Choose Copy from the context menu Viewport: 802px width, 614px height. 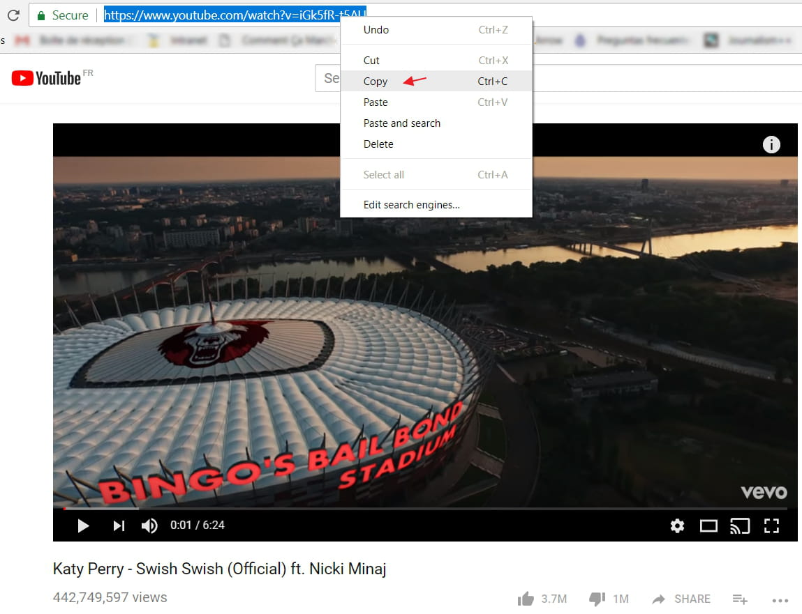[x=376, y=82]
